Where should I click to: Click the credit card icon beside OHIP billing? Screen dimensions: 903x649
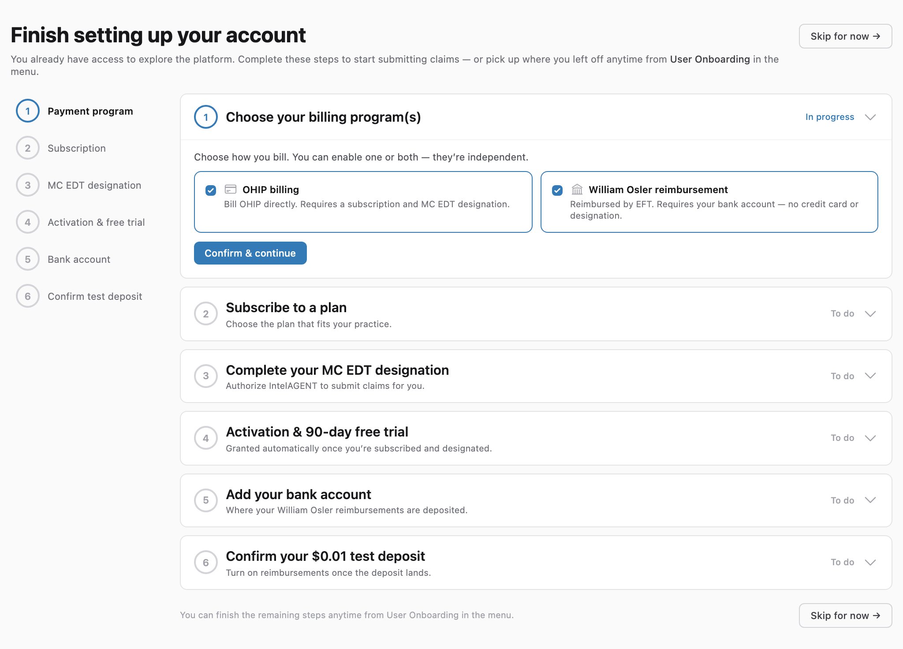tap(231, 190)
